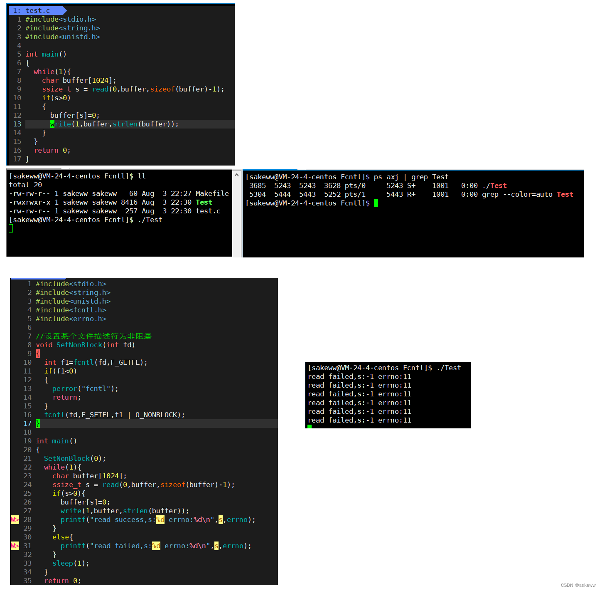Viewport: 602px width, 591px height.
Task: Click the "ps axj | grep Test" command
Action: tap(411, 177)
